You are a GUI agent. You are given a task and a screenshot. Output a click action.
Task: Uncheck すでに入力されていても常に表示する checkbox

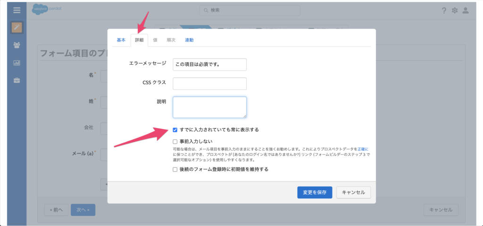175,130
